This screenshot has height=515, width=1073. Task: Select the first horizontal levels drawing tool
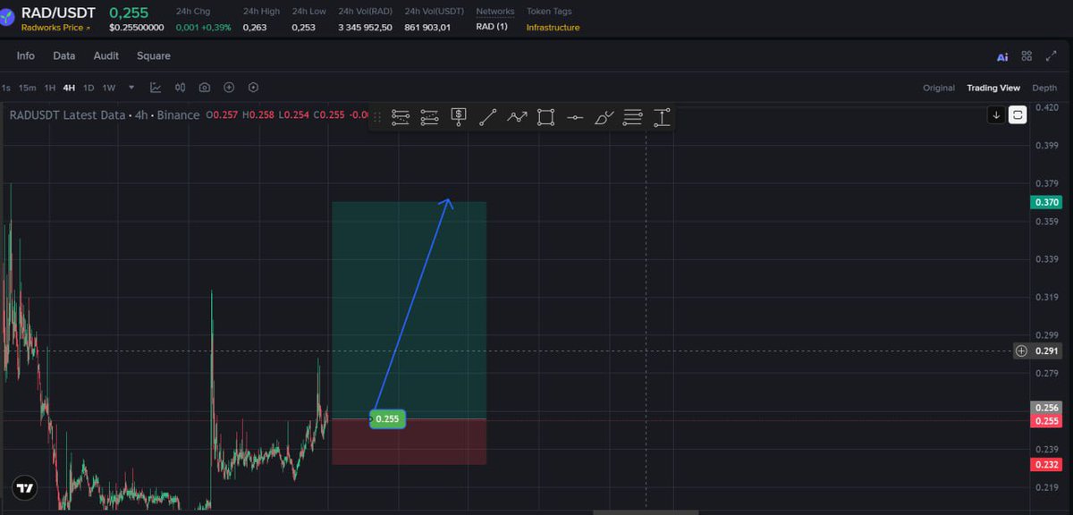point(401,117)
